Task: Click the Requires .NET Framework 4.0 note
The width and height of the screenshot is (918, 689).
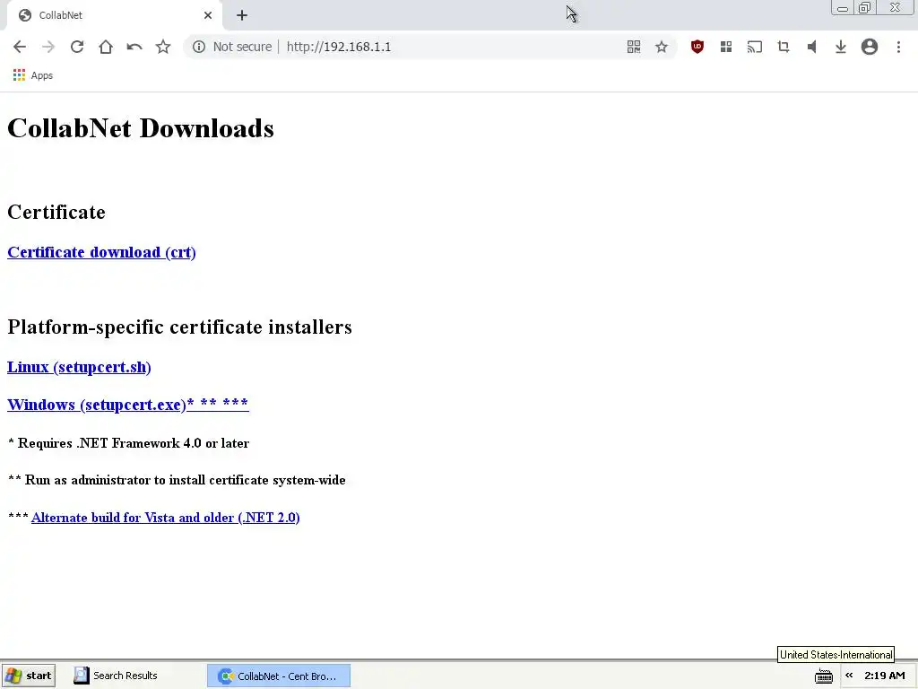Action: (x=129, y=443)
